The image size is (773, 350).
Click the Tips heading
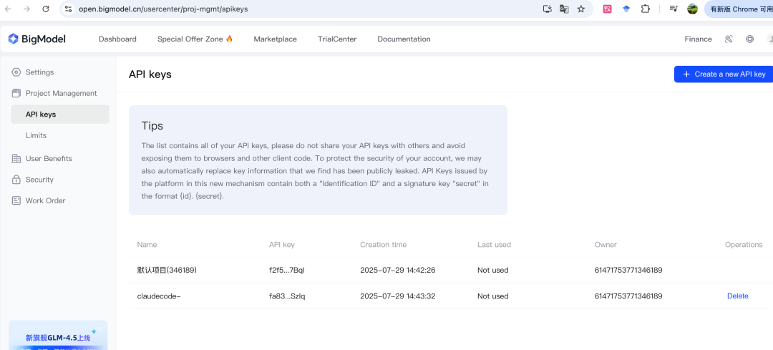(x=152, y=125)
